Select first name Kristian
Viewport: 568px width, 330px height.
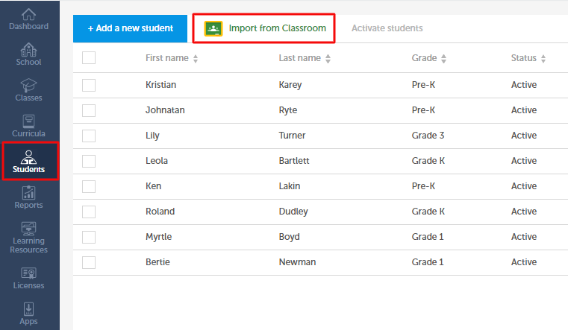coord(160,85)
